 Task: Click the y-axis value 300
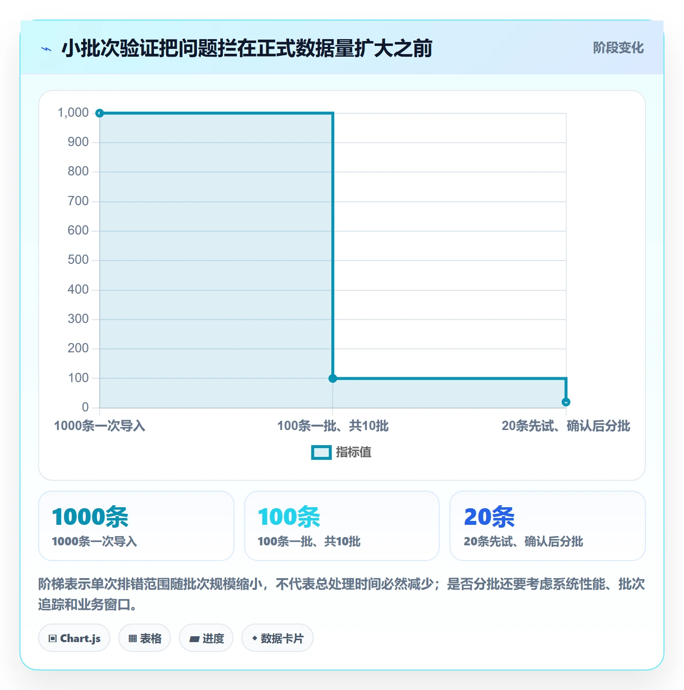tap(78, 319)
